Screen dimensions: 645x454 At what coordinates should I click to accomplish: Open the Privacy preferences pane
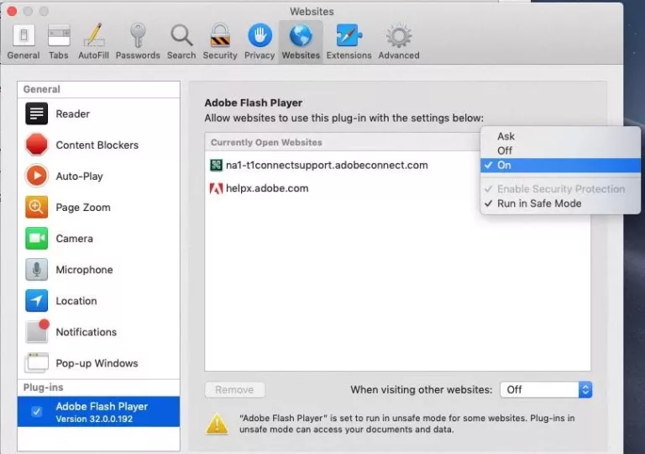click(x=260, y=42)
